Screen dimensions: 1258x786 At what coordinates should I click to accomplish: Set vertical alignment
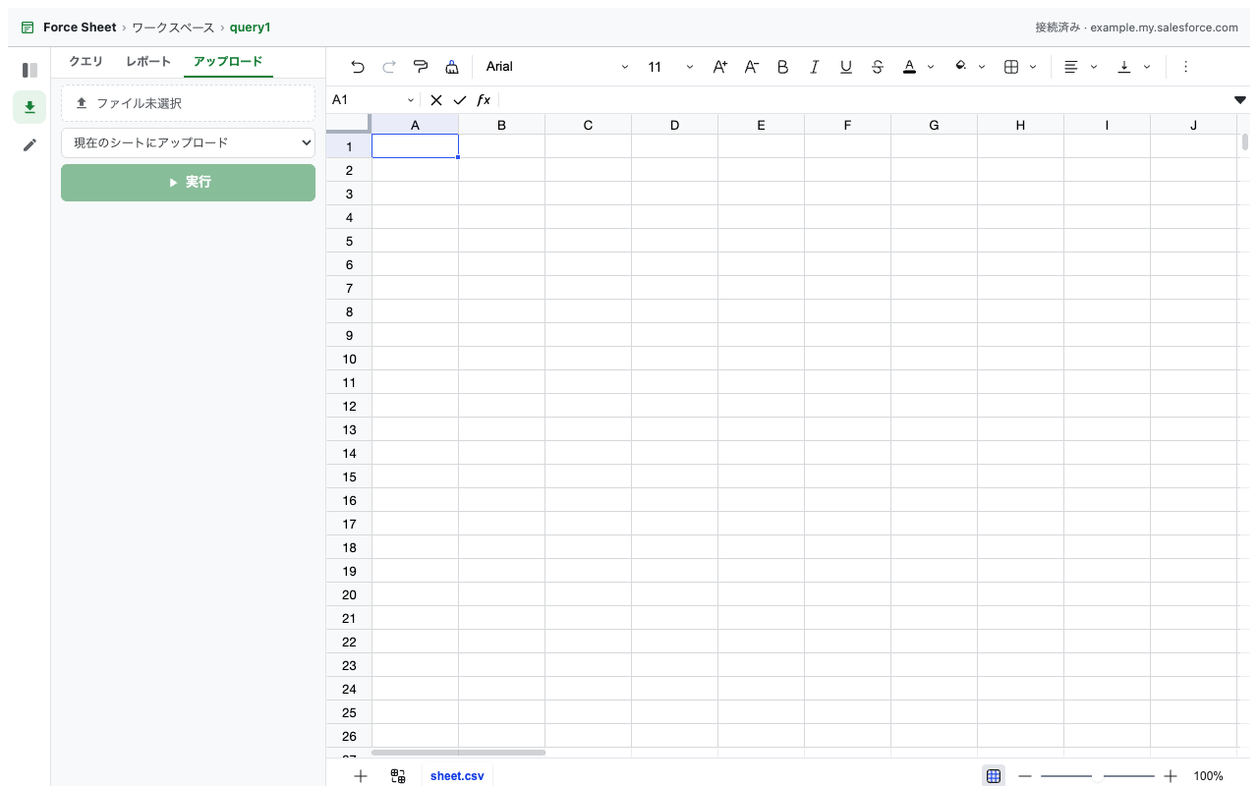(1124, 67)
